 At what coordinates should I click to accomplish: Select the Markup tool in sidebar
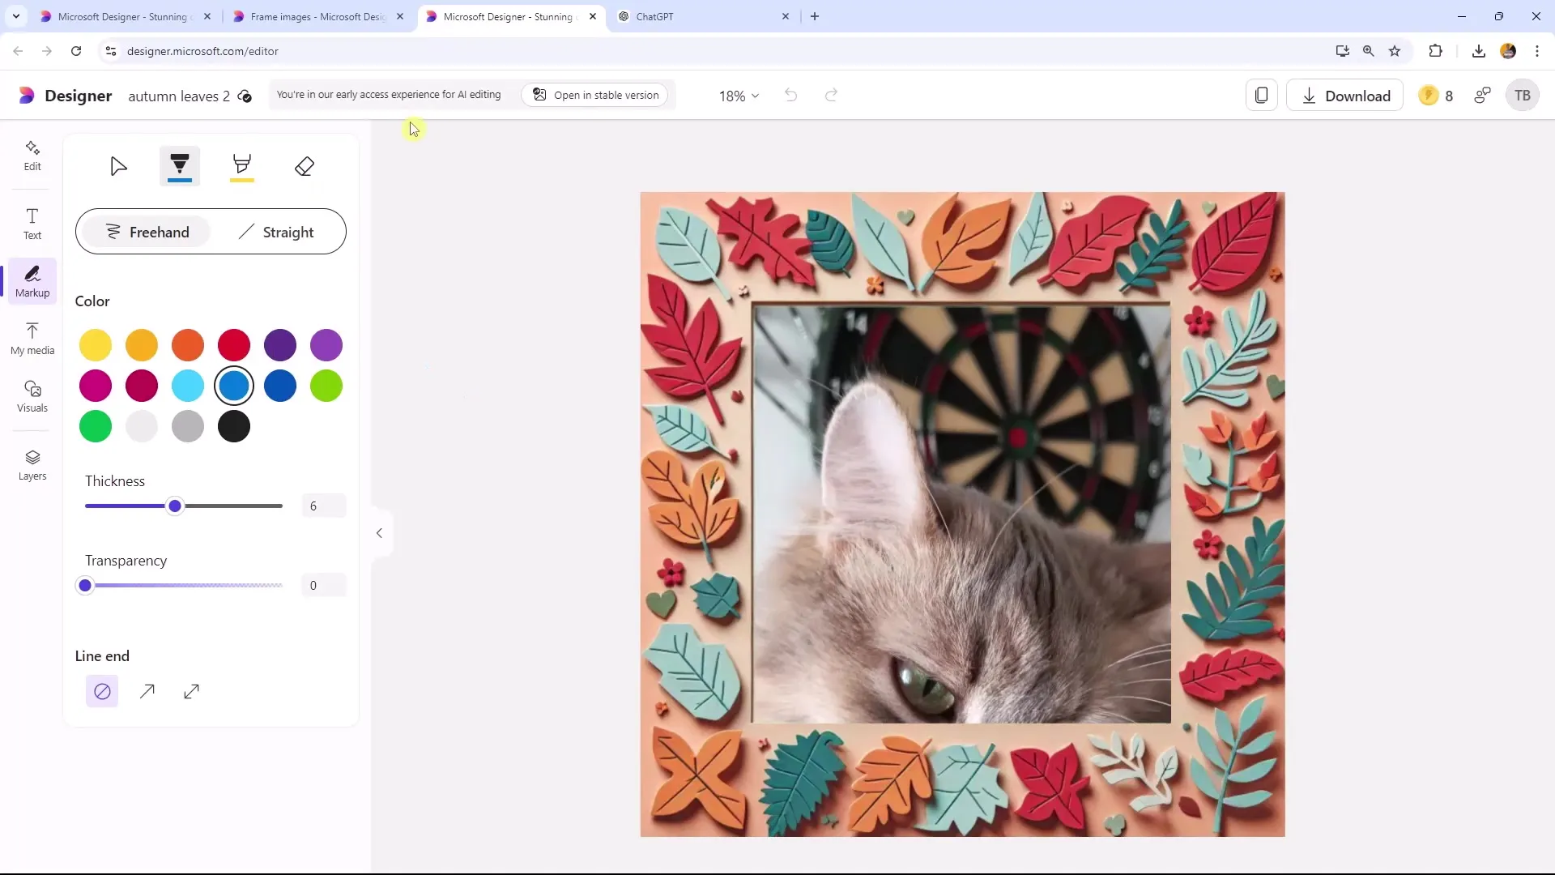pyautogui.click(x=32, y=281)
